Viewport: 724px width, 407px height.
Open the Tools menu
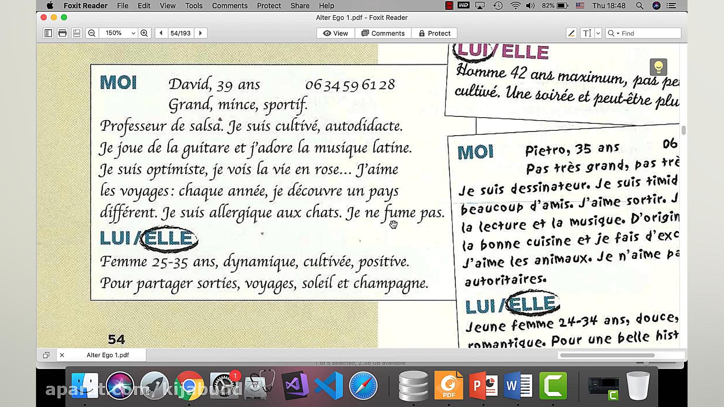pos(194,5)
